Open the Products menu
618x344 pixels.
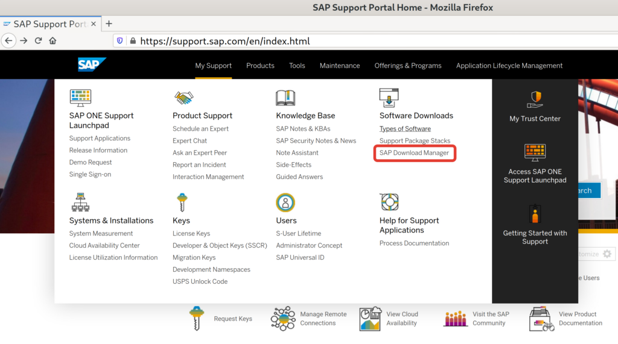(260, 66)
